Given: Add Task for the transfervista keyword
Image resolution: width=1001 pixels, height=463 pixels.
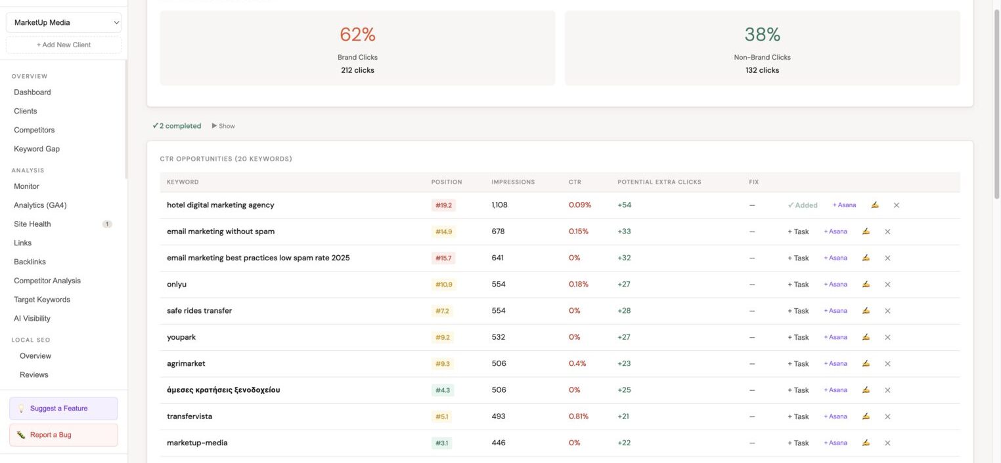Looking at the screenshot, I should click(798, 416).
